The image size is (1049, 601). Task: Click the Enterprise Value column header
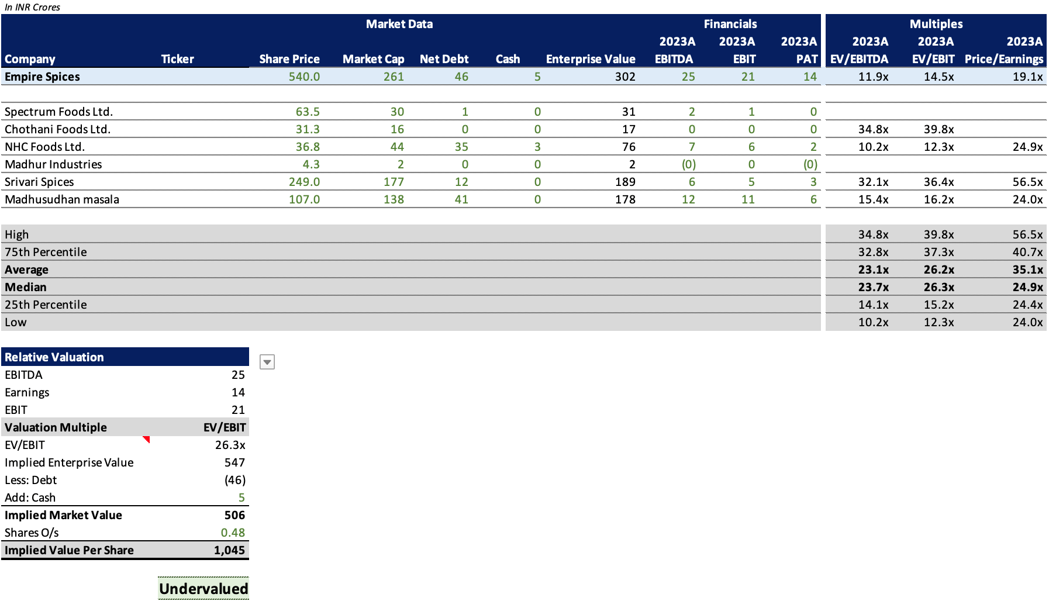tap(591, 59)
